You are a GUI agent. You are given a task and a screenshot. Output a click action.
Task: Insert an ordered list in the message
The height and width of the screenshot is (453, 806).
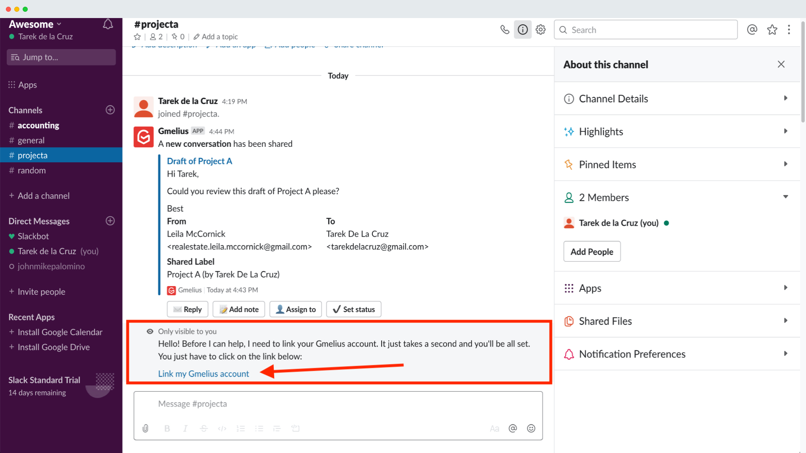click(x=241, y=428)
